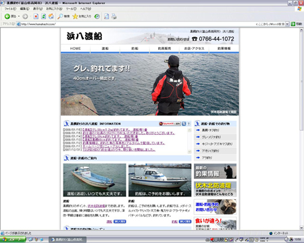The image size is (304, 243).
Task: Click the information list scroll-down arrow
Action: [189, 152]
